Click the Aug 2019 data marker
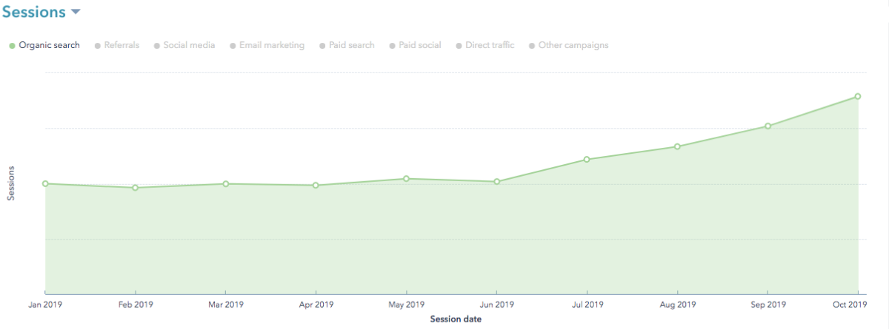Image resolution: width=889 pixels, height=329 pixels. click(x=677, y=146)
